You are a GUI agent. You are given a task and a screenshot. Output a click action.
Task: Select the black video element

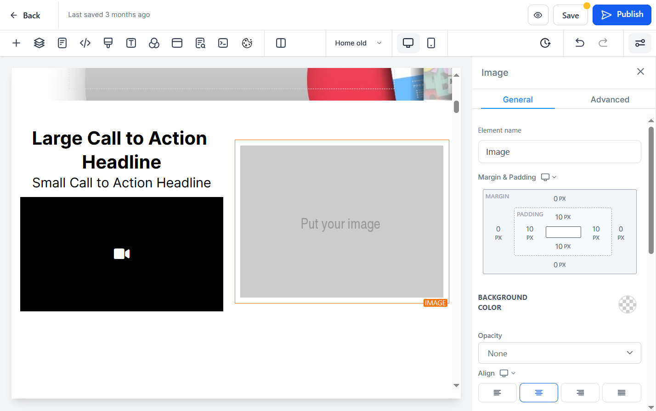pyautogui.click(x=122, y=254)
